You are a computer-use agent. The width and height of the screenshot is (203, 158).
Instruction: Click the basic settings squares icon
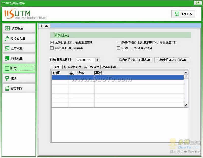click(7, 48)
